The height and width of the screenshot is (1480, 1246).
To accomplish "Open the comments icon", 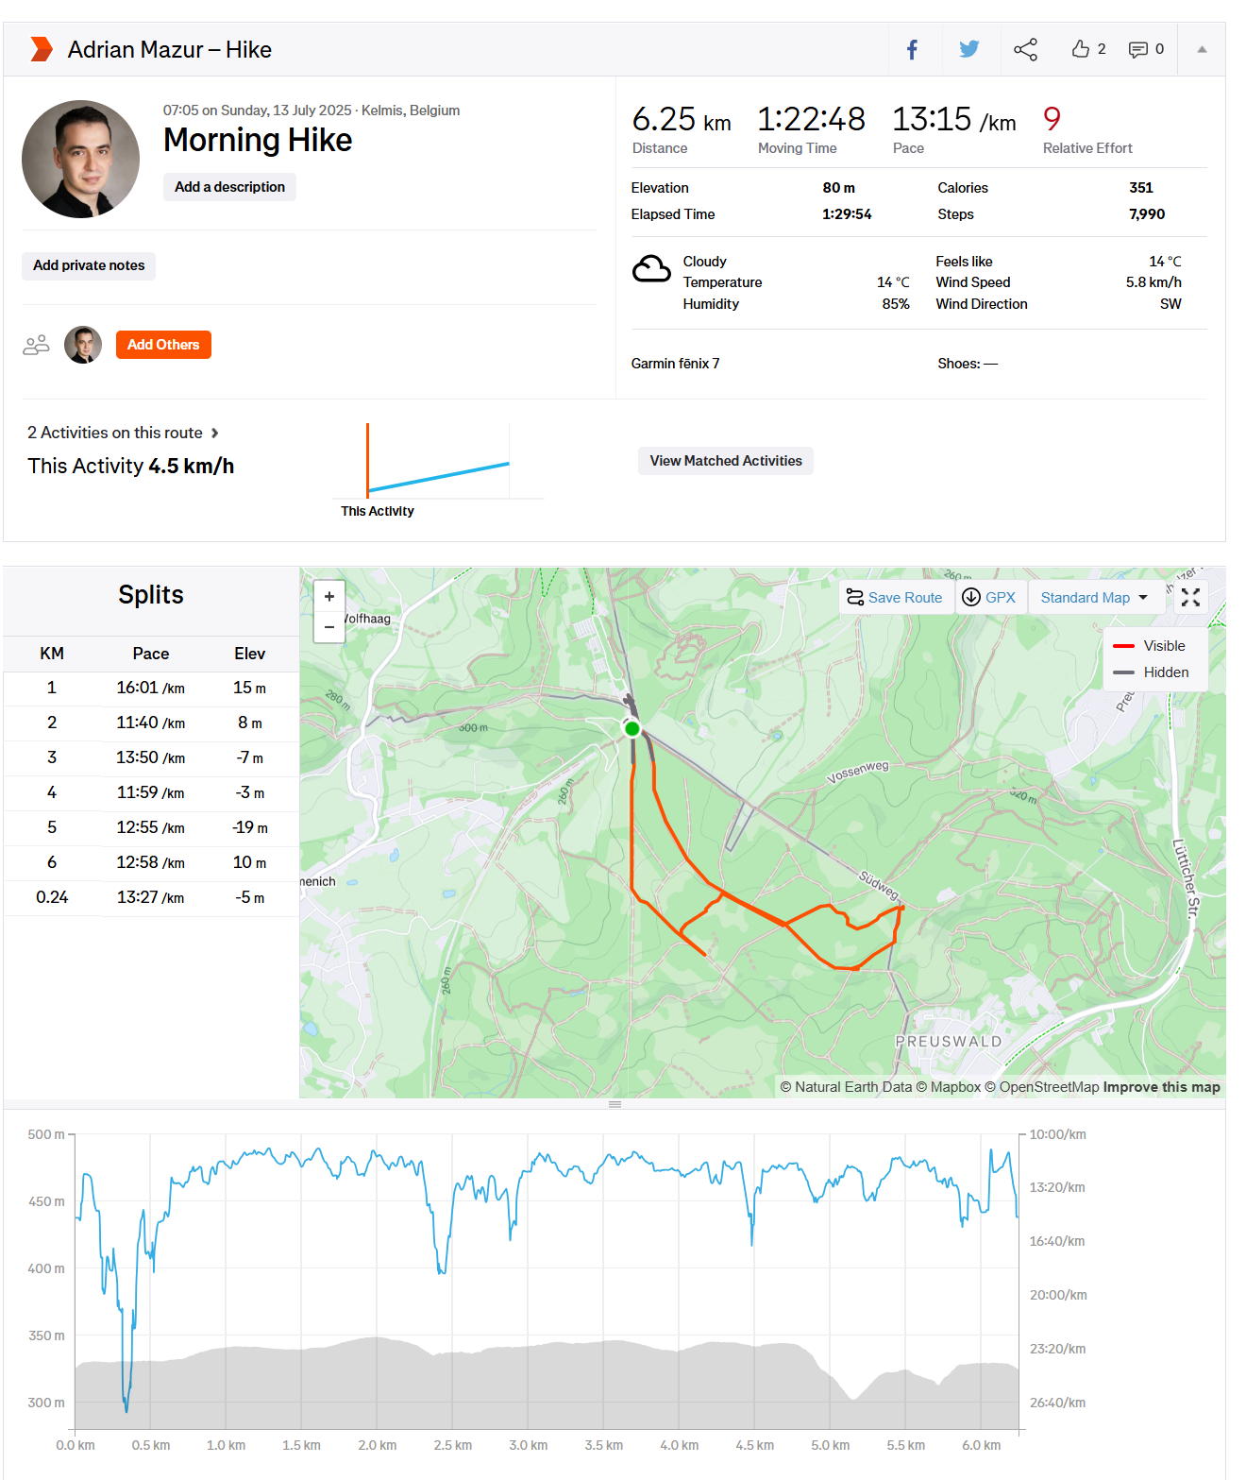I will pos(1138,50).
